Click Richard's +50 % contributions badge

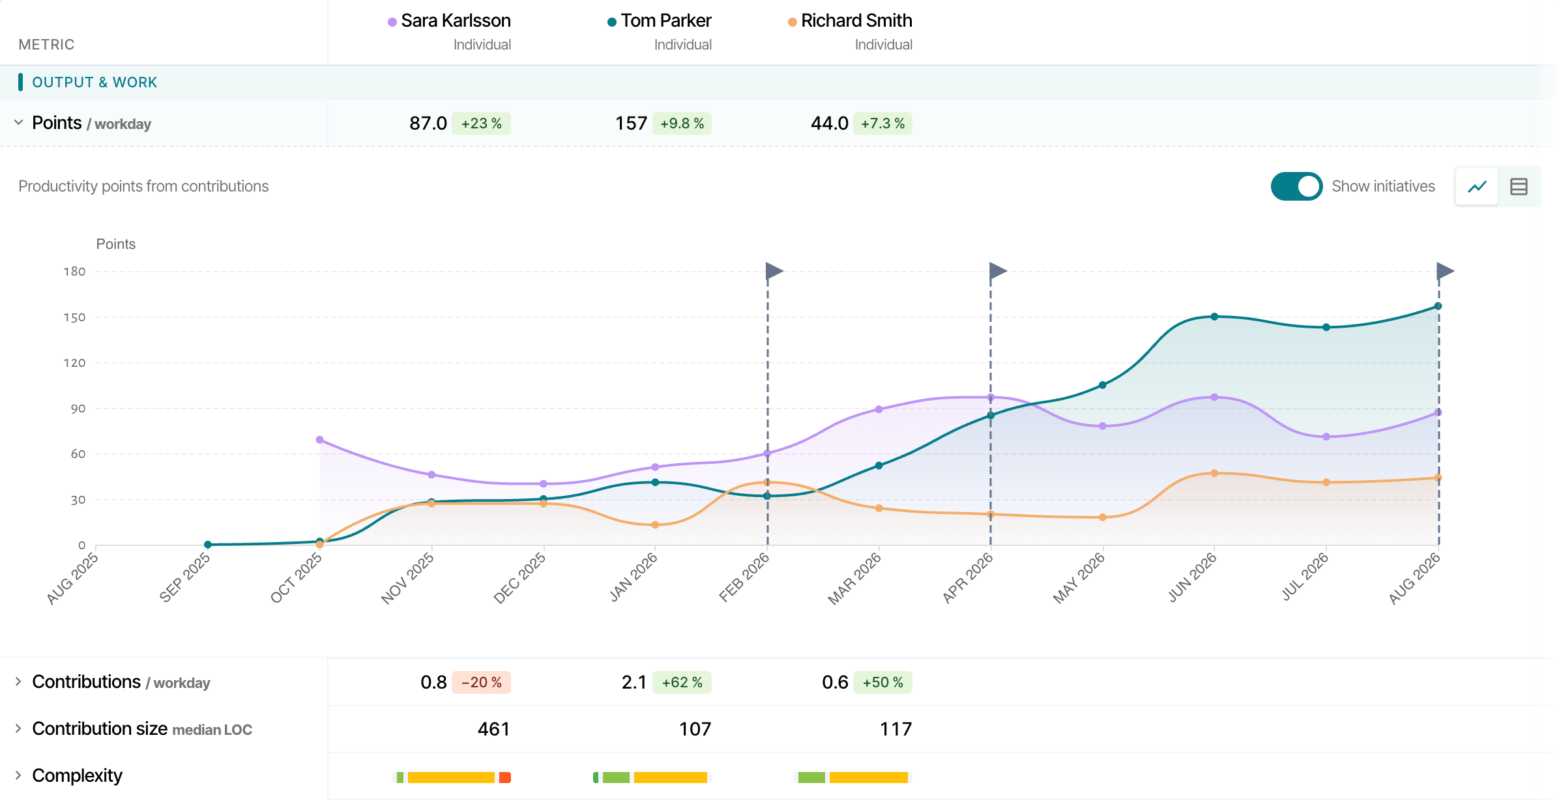tap(882, 682)
